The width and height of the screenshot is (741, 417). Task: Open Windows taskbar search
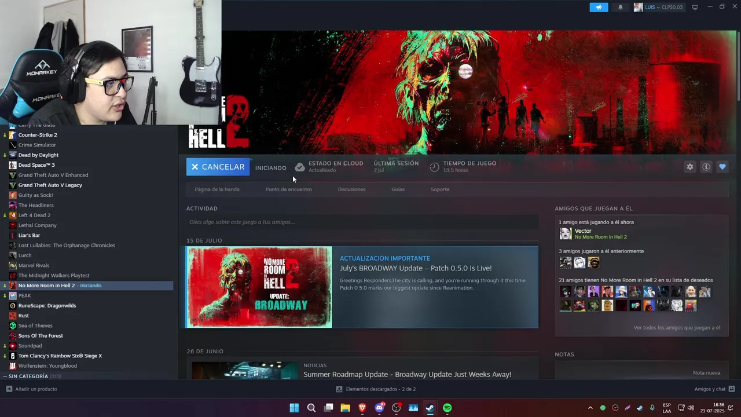pos(311,408)
